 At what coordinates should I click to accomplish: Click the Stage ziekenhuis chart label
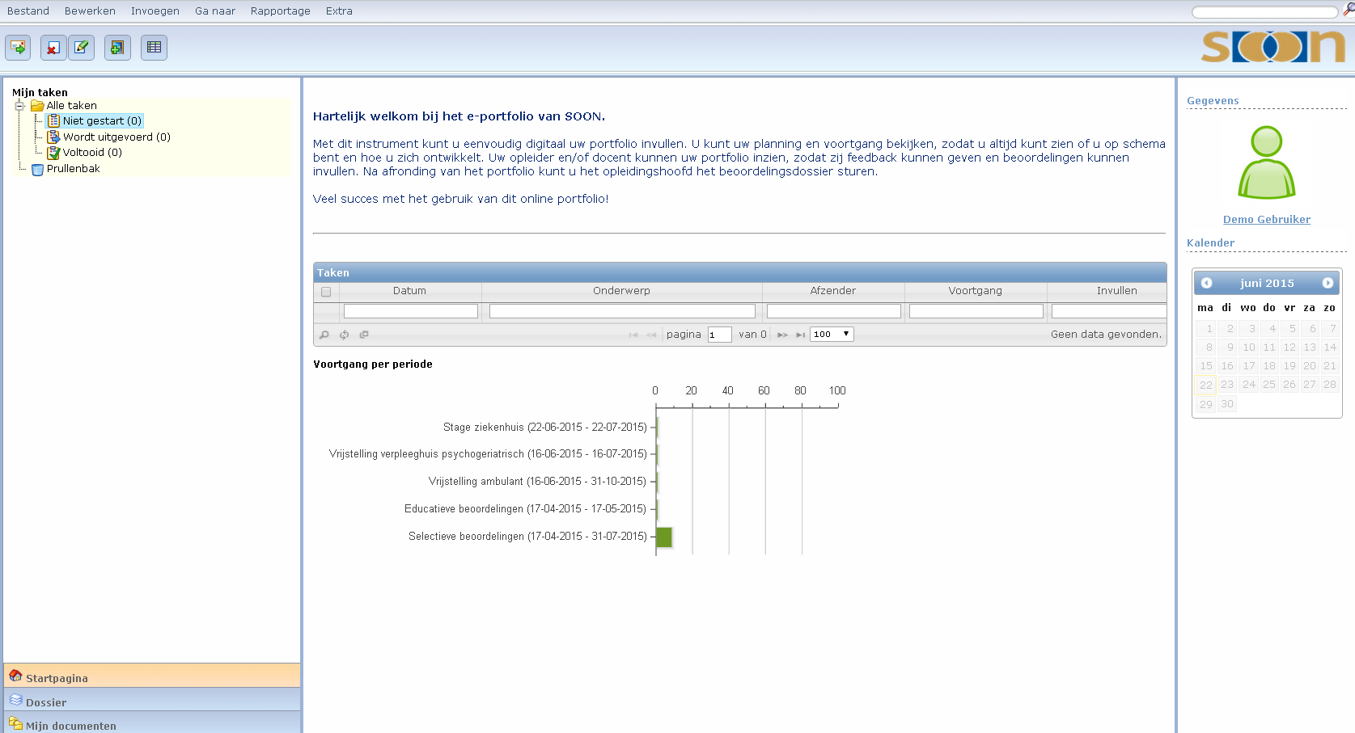pos(545,427)
